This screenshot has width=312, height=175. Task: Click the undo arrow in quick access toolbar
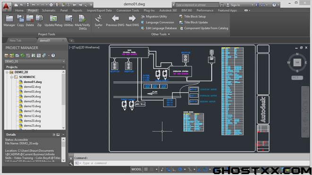click(34, 5)
